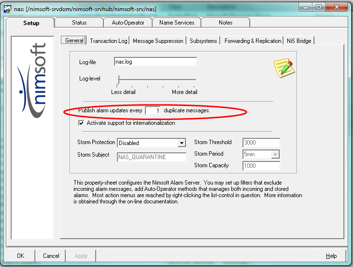Click the duplicate messages count field
This screenshot has height=267, width=353.
153,110
